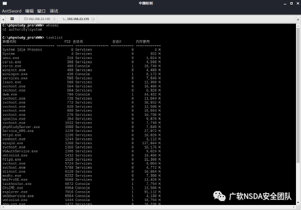Click the horizontal scrollbar right arrow
The width and height of the screenshot is (301, 210).
click(x=294, y=207)
